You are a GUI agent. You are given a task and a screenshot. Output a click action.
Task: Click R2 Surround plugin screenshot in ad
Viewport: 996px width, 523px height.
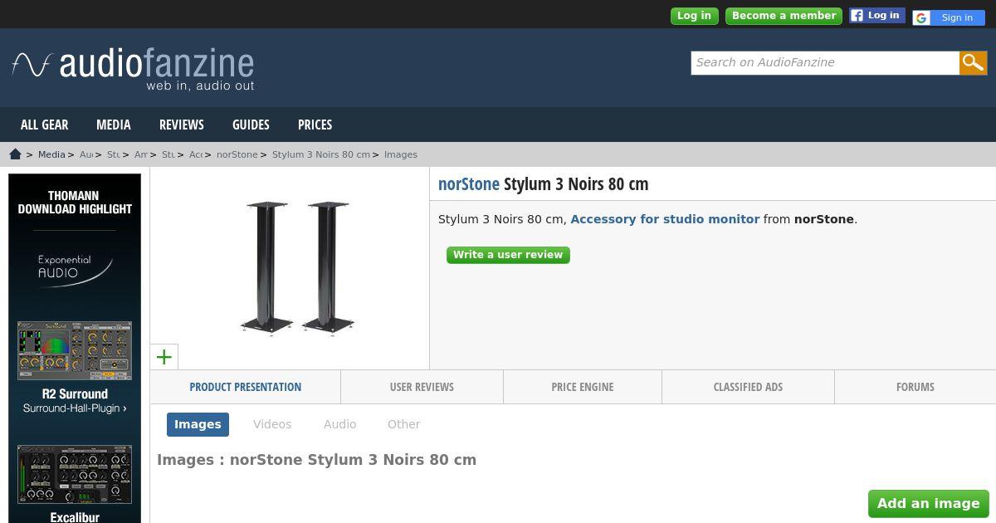(75, 351)
